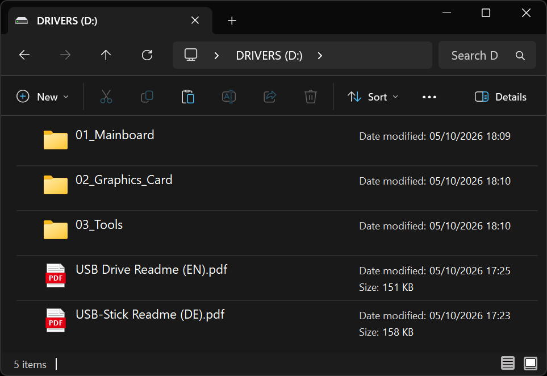Click PDF icon of USB-Stick Readme (DE)
547x376 pixels.
(x=56, y=320)
